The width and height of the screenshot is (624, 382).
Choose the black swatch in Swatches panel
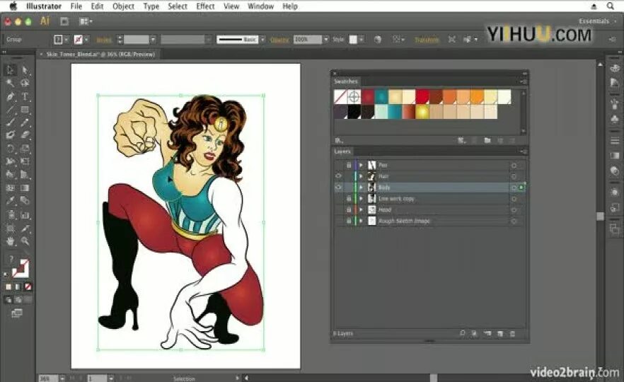[354, 112]
